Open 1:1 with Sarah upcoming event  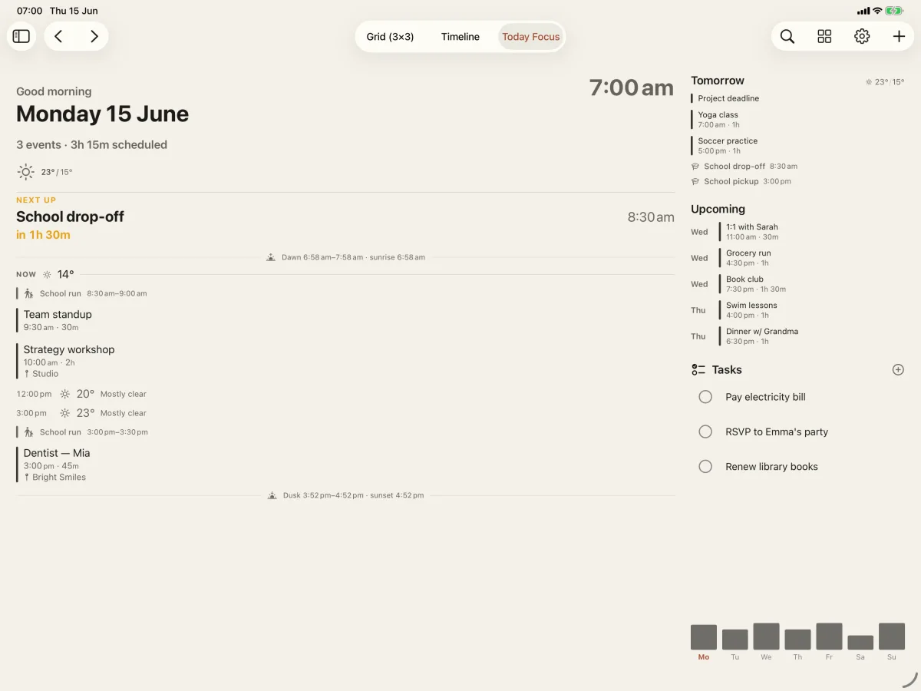[752, 232]
